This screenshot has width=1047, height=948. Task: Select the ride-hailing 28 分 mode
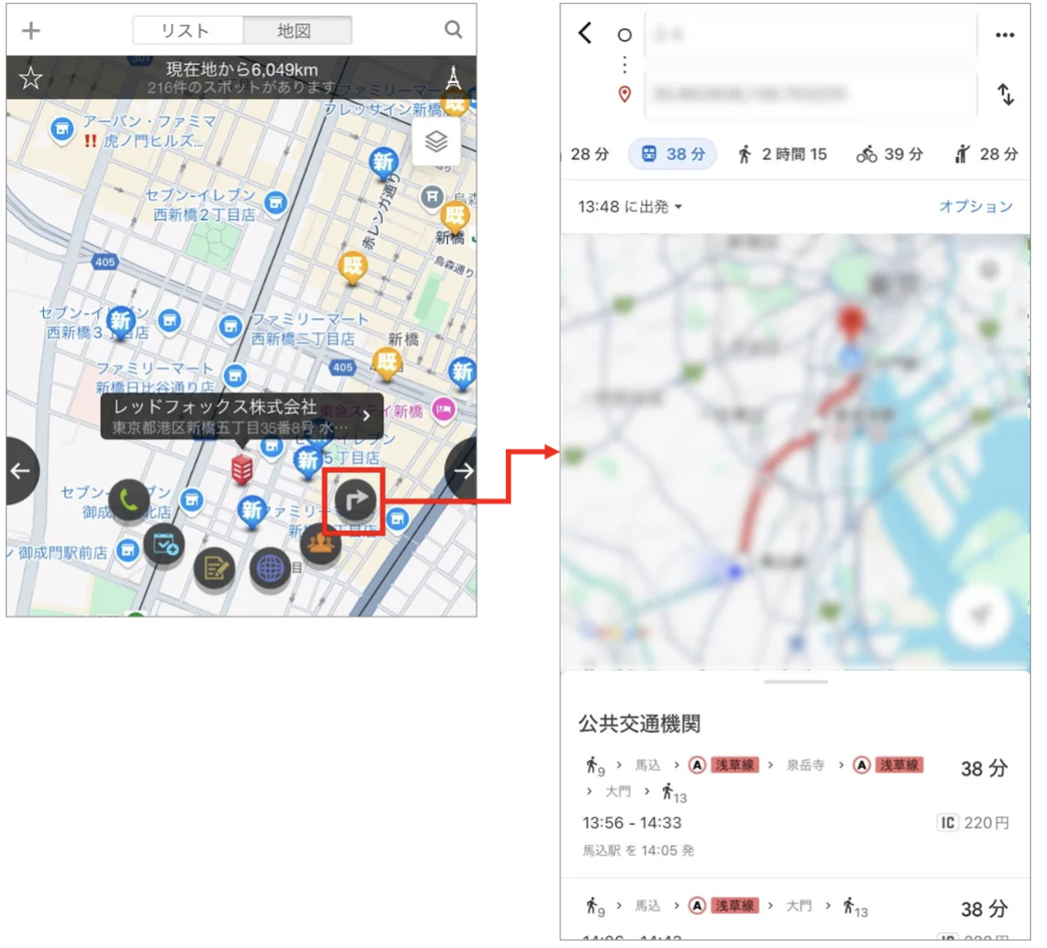(986, 154)
